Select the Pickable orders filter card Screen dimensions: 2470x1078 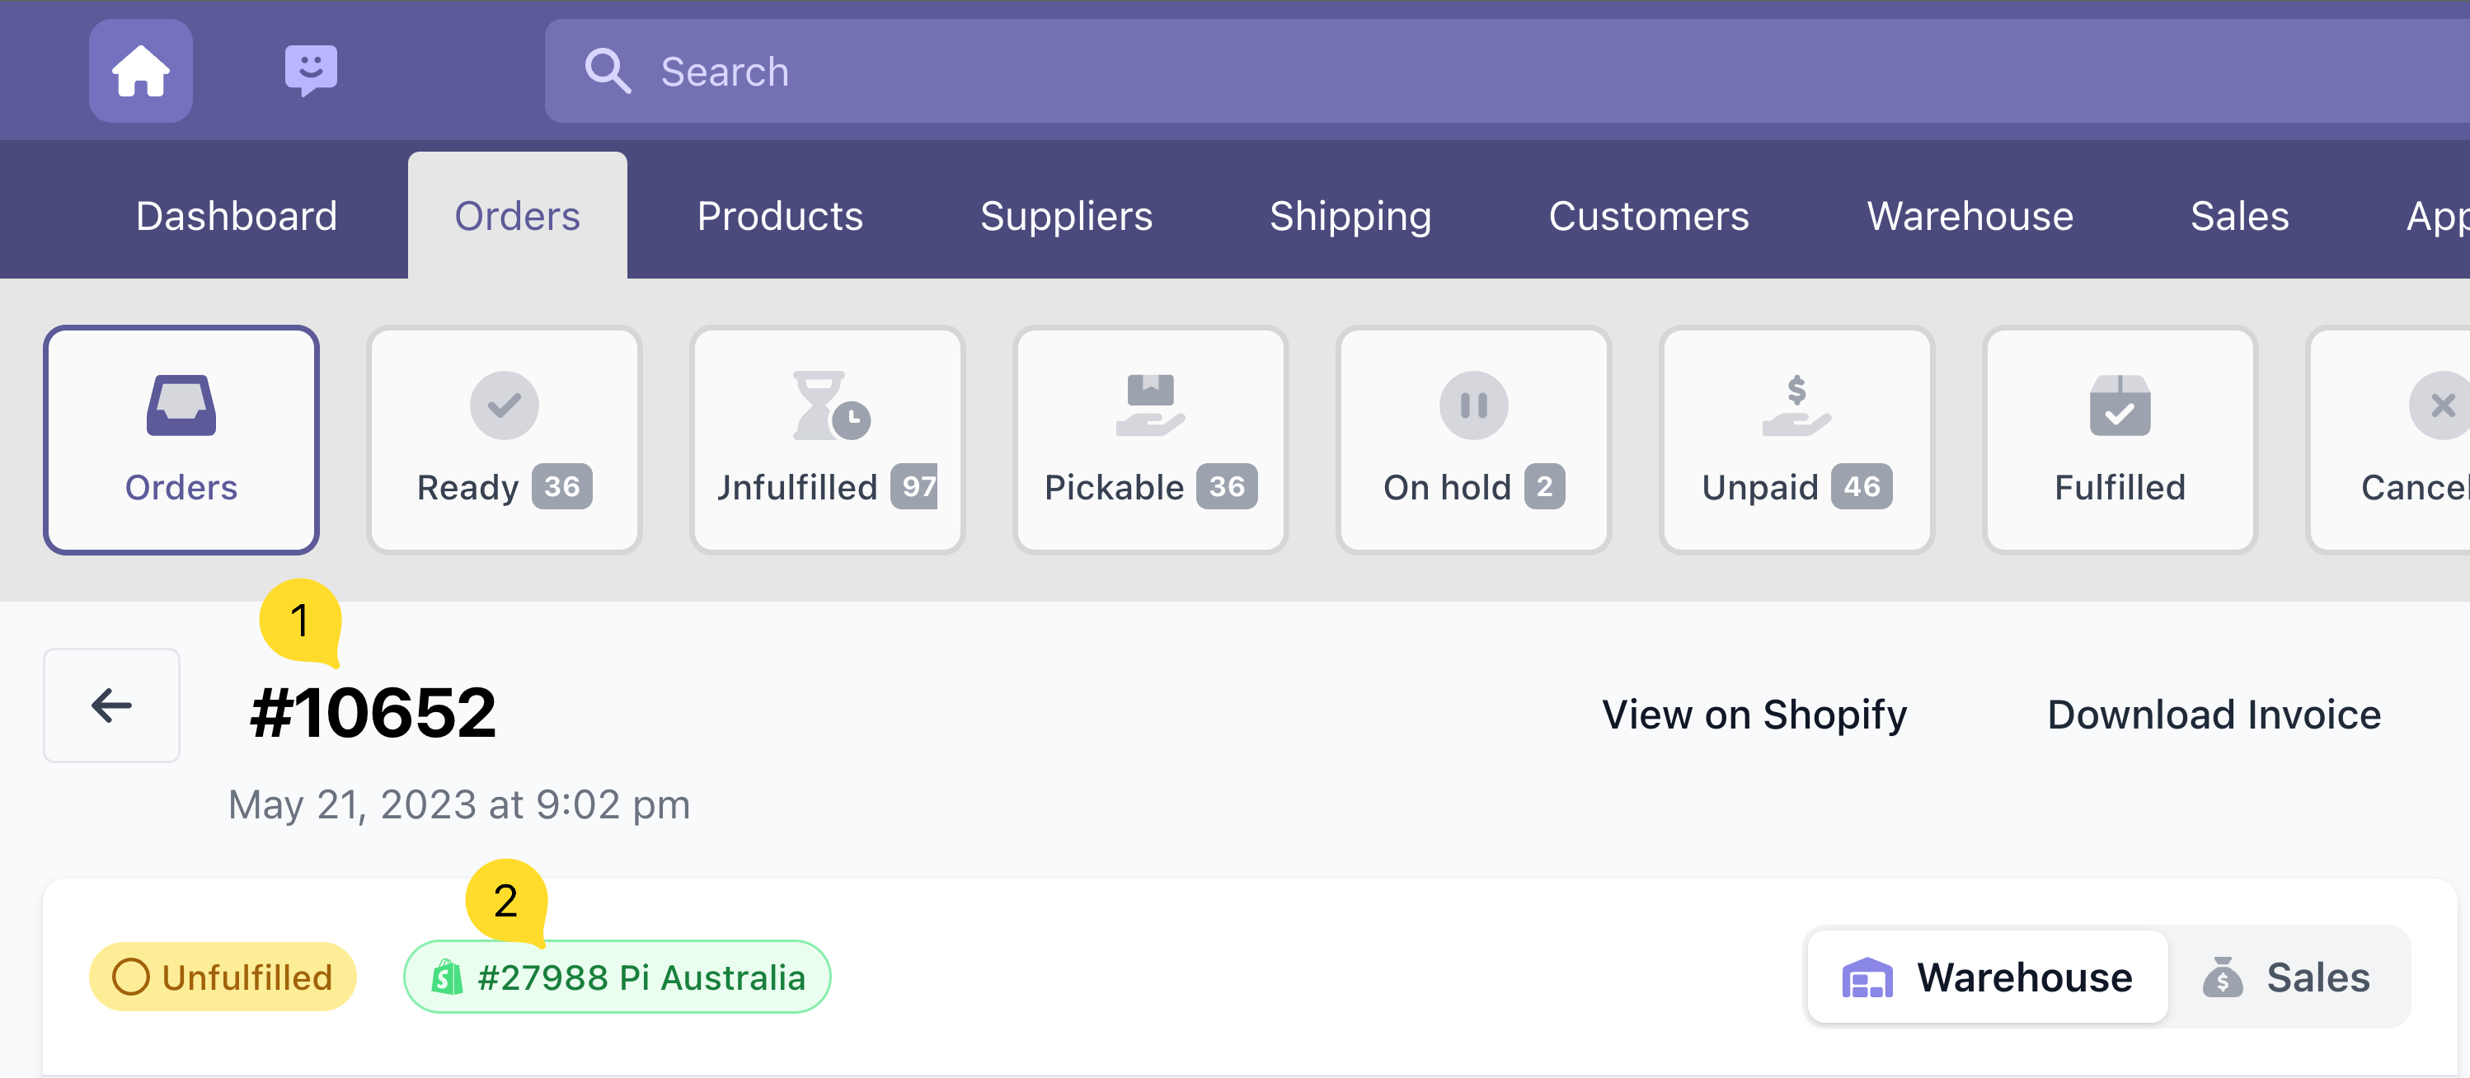click(1149, 440)
